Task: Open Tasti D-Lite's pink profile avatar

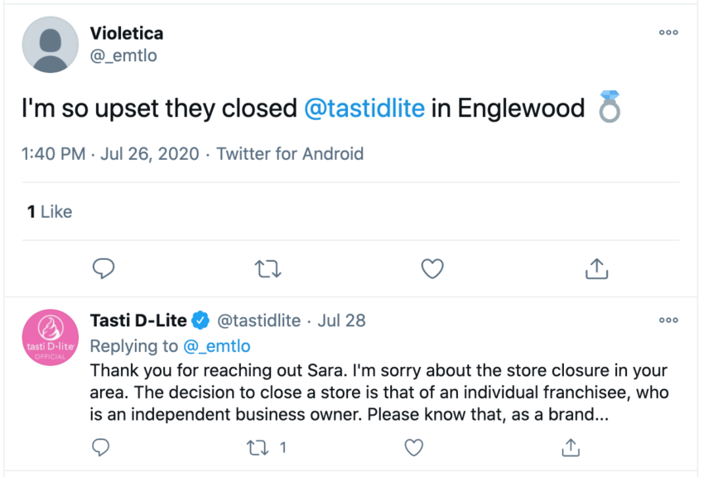Action: (x=50, y=335)
